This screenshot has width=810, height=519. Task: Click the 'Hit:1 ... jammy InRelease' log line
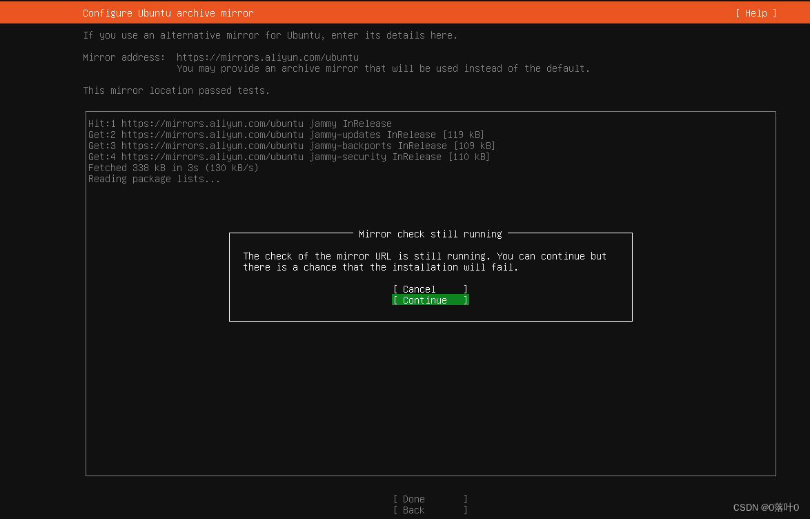click(240, 124)
